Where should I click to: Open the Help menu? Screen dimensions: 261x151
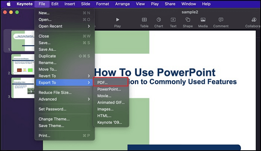(x=206, y=4)
